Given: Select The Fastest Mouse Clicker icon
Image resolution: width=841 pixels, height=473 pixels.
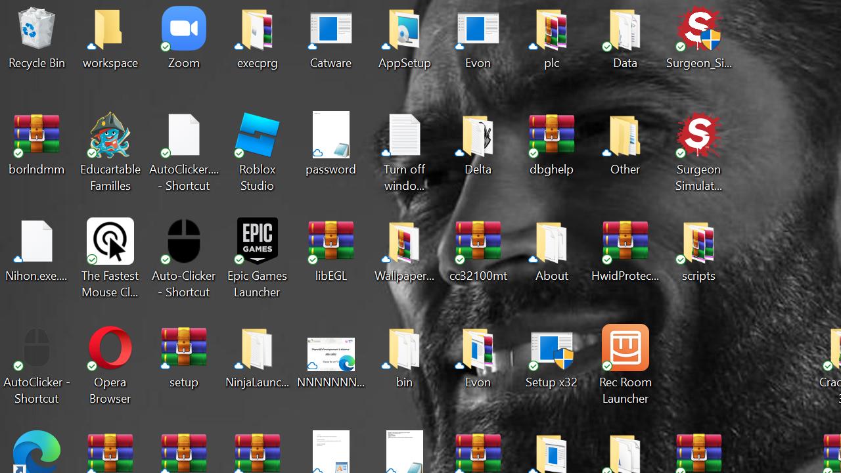Looking at the screenshot, I should [x=110, y=242].
